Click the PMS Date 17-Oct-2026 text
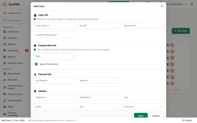Image resolution: width=197 pixels, height=123 pixels. [x=13, y=120]
